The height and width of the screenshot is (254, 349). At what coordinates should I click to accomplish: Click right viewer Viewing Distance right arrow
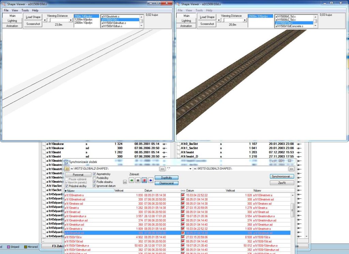pyautogui.click(x=245, y=20)
